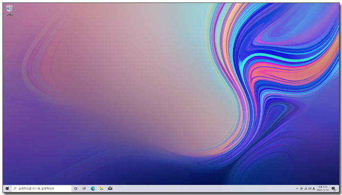The image size is (342, 195).
Task: Open File Explorer from the taskbar
Action: 102,189
